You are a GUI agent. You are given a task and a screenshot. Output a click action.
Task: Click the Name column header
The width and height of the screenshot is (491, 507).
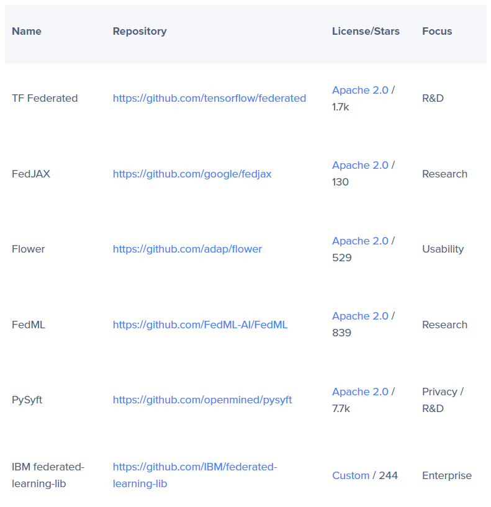(x=27, y=31)
